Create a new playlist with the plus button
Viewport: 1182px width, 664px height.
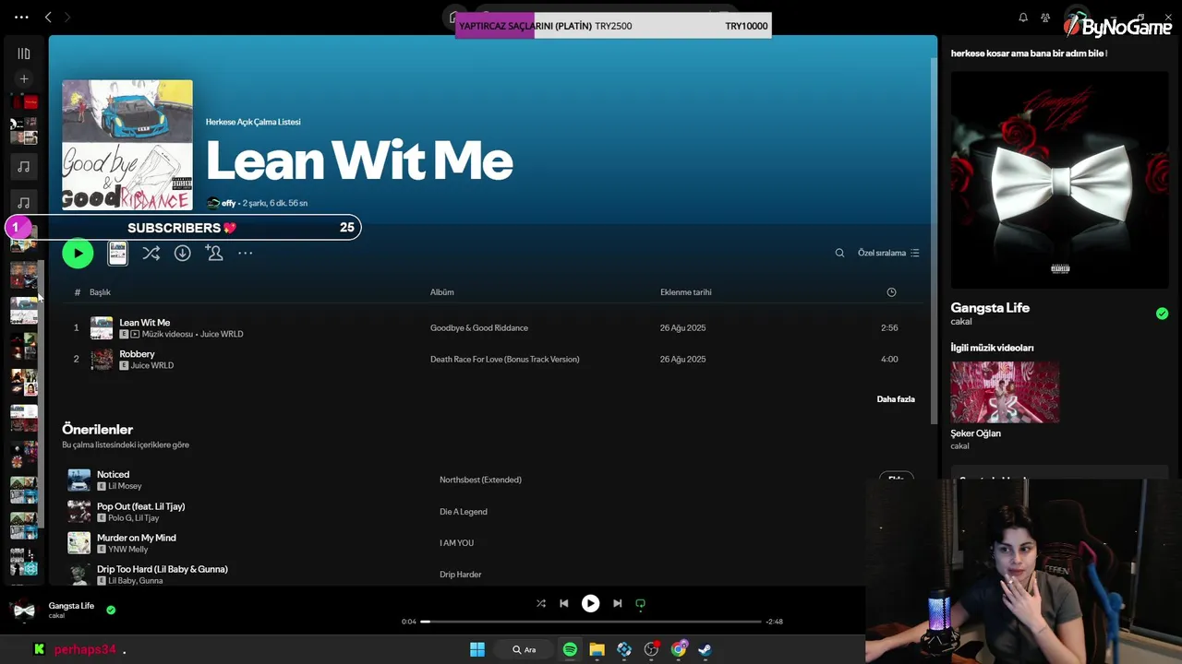[24, 79]
